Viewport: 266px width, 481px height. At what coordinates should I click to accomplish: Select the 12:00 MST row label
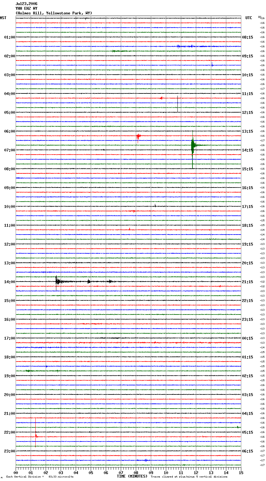point(10,244)
